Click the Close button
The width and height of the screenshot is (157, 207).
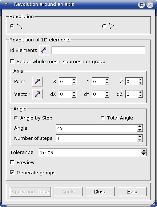[100, 191]
